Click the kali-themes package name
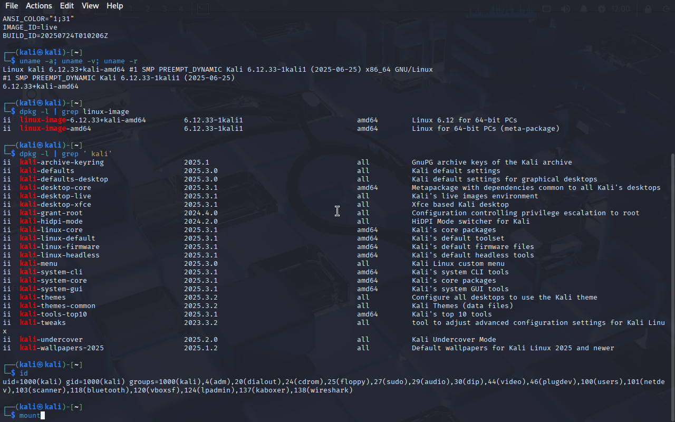The image size is (675, 422). click(43, 298)
